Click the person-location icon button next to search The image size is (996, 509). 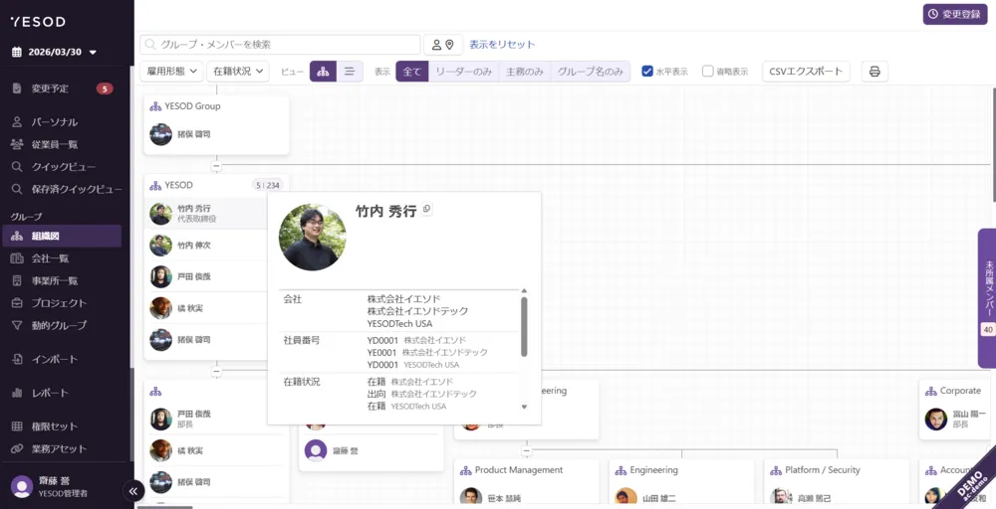point(443,45)
